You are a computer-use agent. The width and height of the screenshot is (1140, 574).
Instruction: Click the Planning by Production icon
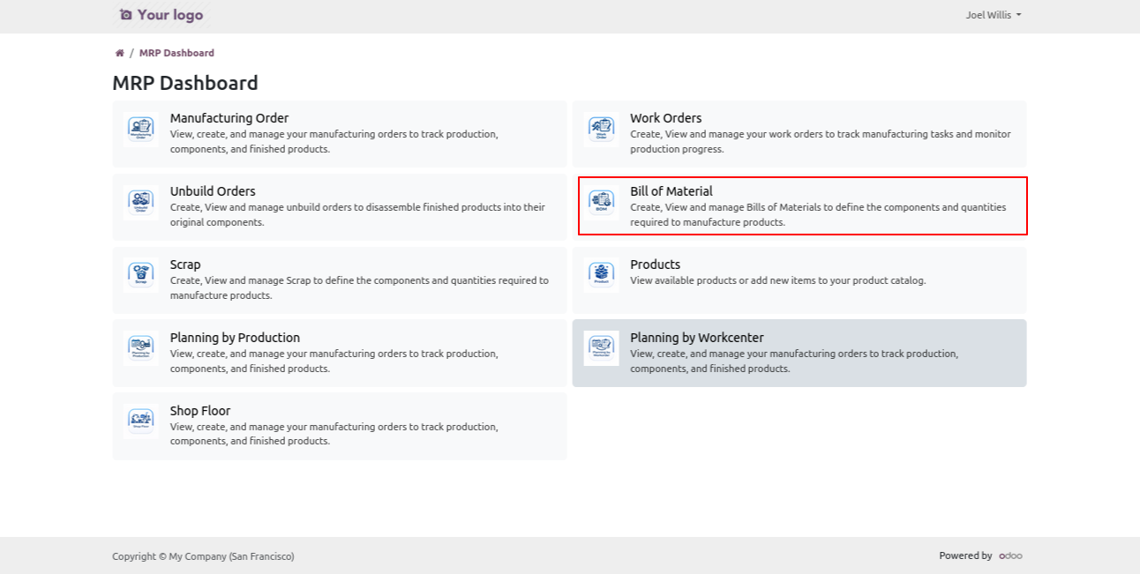point(141,348)
